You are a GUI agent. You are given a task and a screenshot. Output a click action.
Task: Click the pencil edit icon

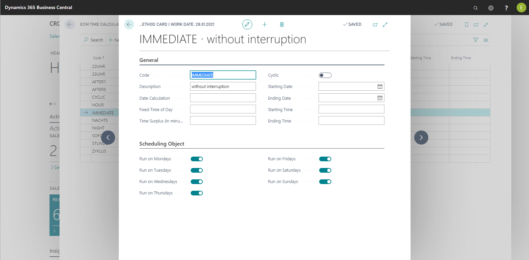tap(247, 24)
